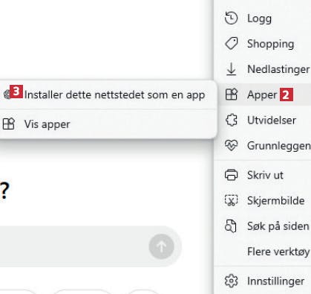This screenshot has width=311, height=294.
Task: Click the Shopping price tag icon
Action: tap(231, 44)
